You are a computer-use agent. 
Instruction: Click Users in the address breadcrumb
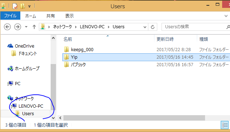point(118,26)
